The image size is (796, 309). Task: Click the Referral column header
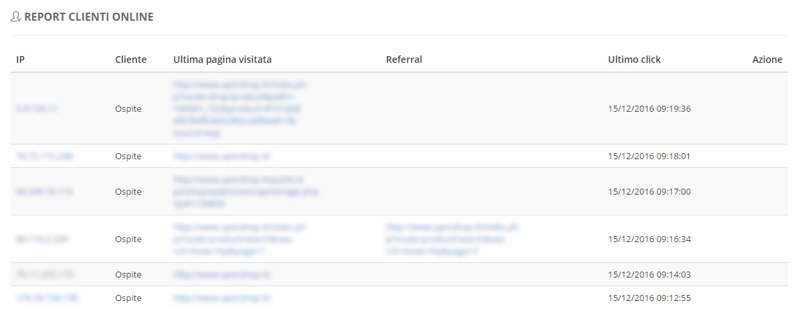(x=404, y=60)
